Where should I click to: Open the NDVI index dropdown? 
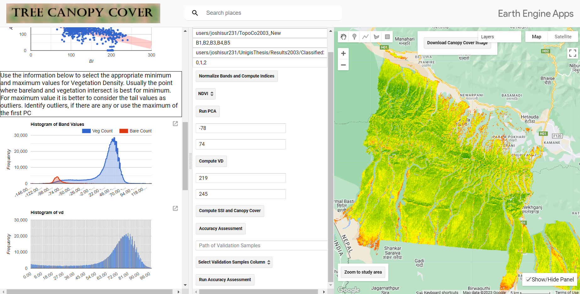tap(205, 94)
